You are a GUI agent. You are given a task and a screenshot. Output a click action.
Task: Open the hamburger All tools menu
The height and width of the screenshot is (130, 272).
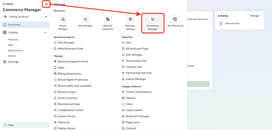point(46,4)
